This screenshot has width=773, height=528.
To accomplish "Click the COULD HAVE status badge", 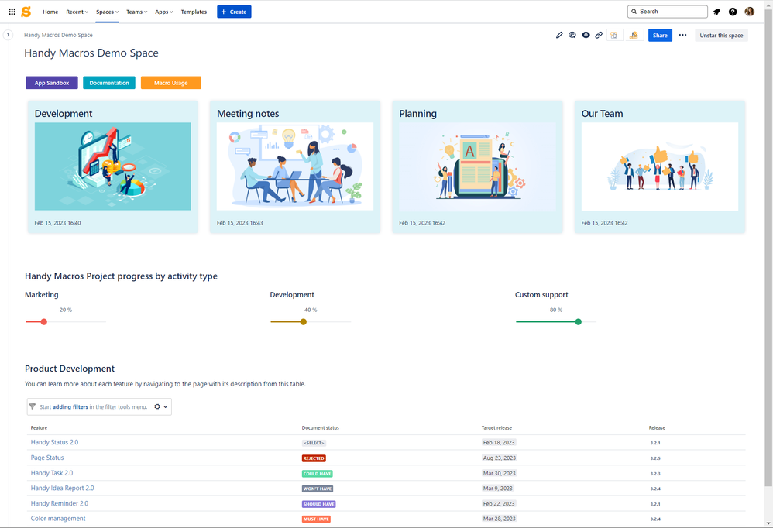I will click(318, 473).
